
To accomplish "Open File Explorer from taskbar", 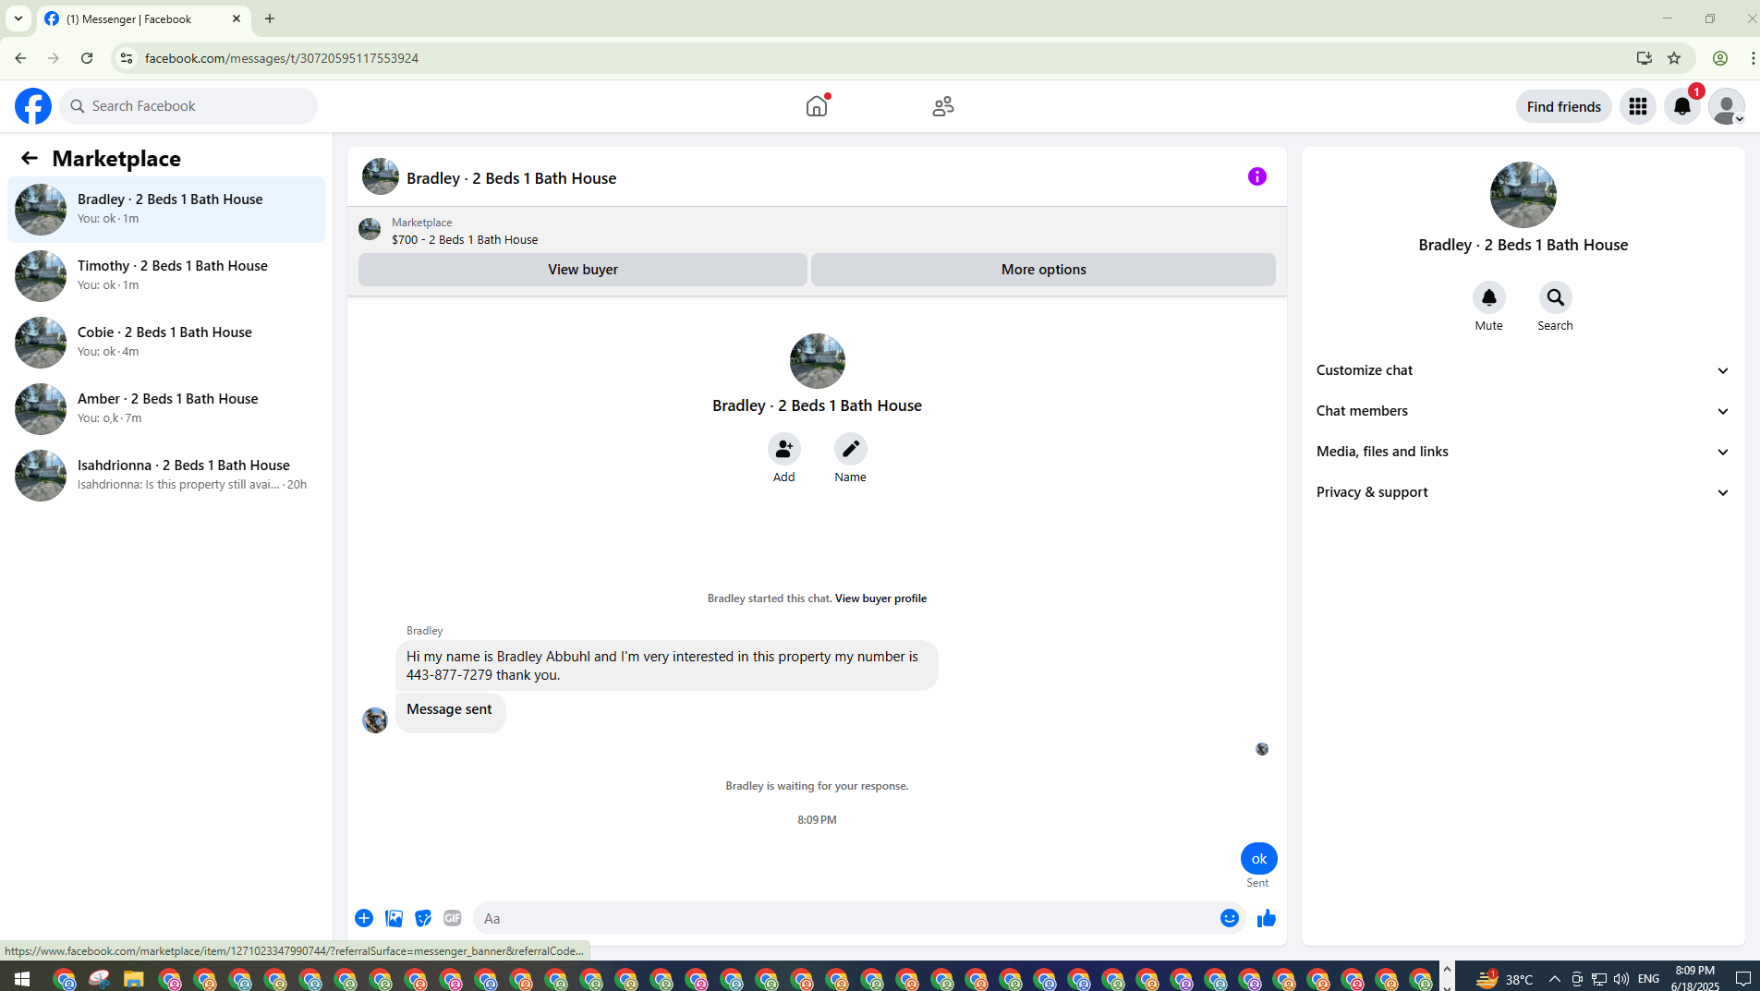I will [134, 979].
